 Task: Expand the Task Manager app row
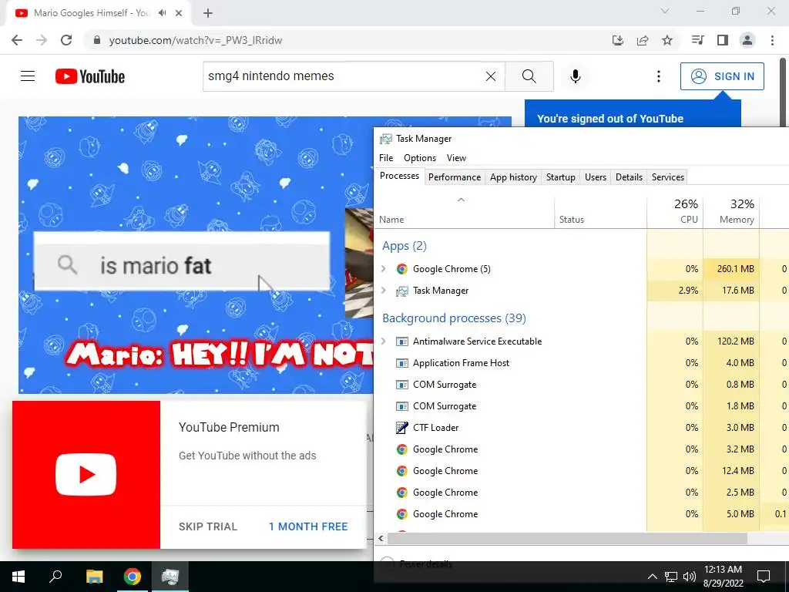(384, 291)
